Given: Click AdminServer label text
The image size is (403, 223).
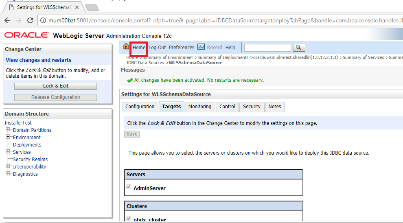Looking at the screenshot, I should pos(149,188).
